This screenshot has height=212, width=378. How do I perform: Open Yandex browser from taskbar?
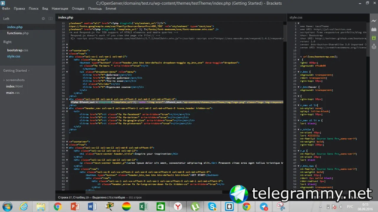point(178,207)
